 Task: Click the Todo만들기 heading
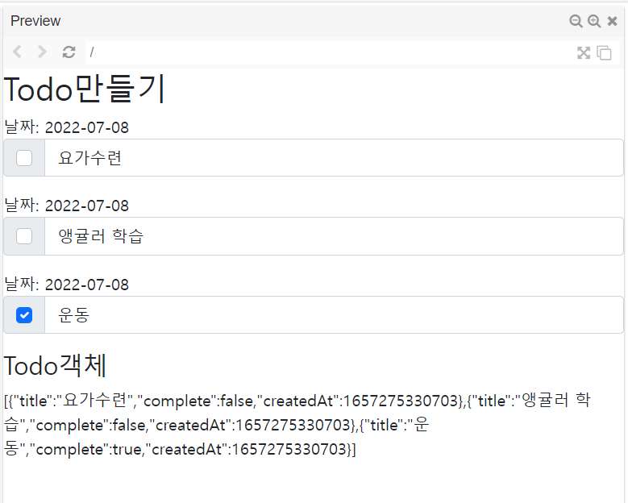point(85,89)
